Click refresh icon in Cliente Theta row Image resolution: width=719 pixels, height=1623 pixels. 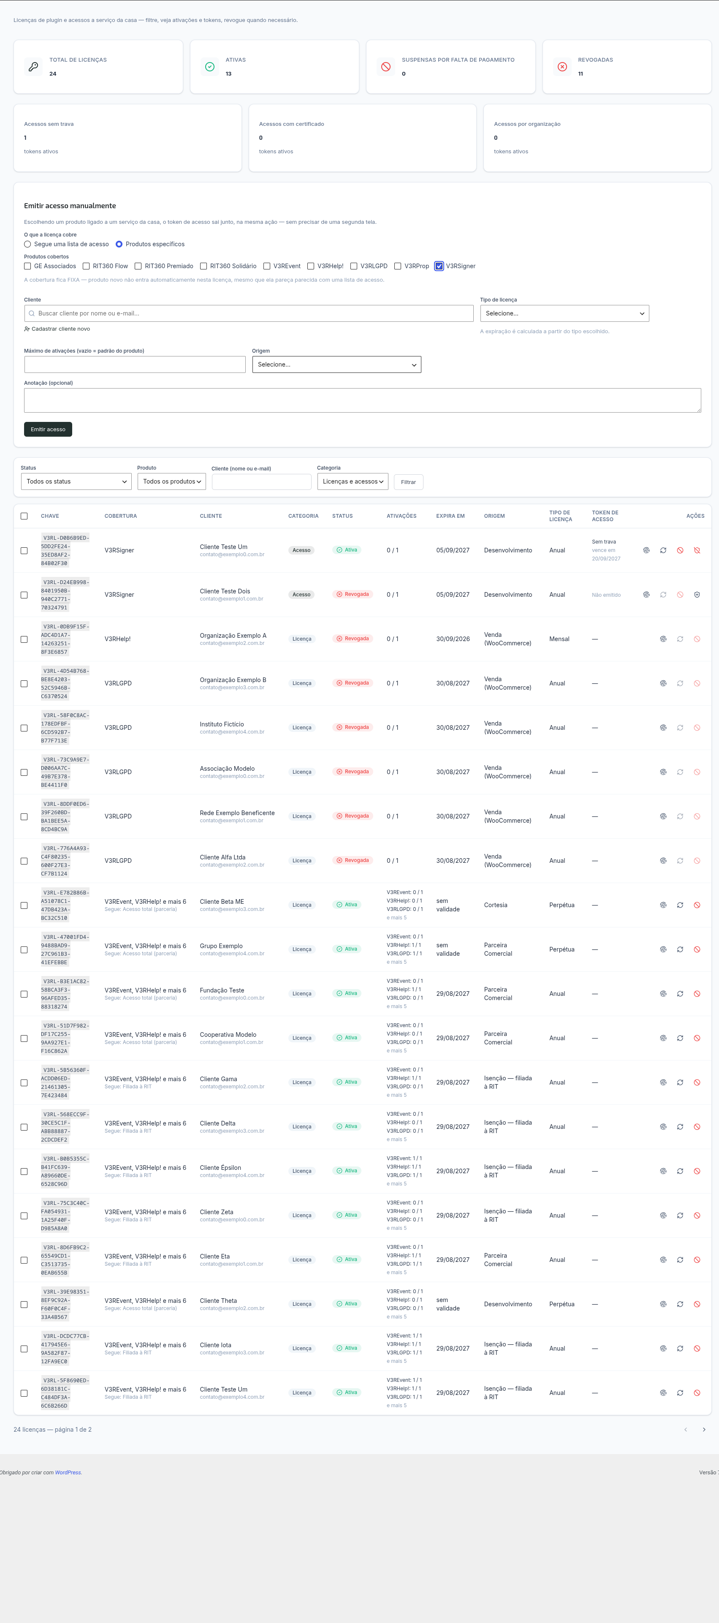click(x=680, y=1304)
